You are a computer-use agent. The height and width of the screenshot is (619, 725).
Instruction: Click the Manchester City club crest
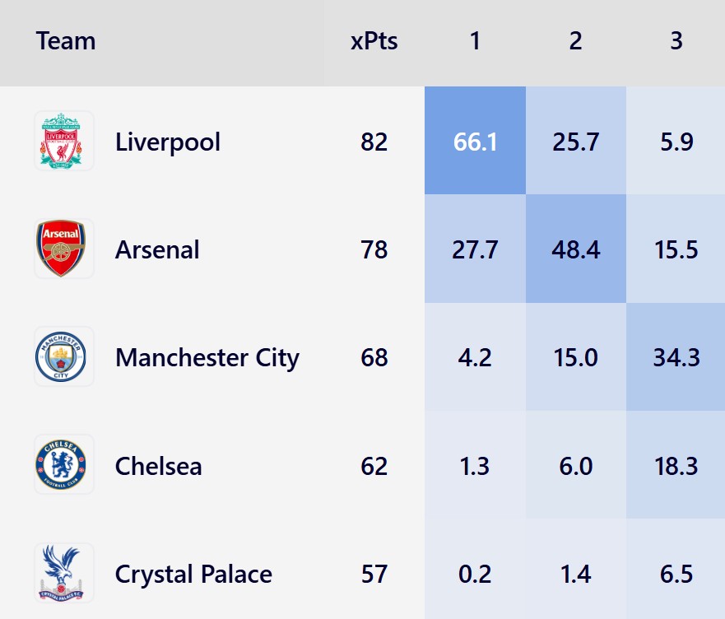[x=64, y=356]
